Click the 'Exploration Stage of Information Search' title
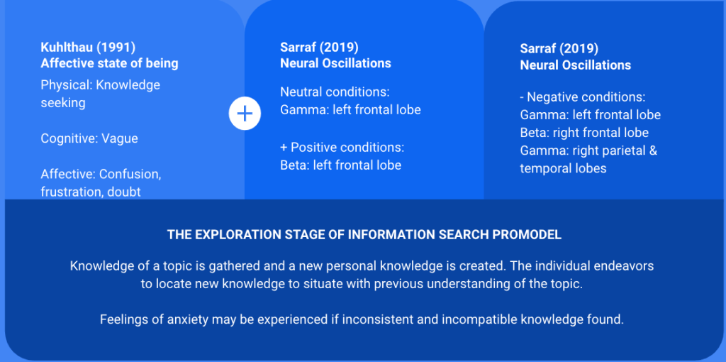This screenshot has width=726, height=362. (x=362, y=234)
